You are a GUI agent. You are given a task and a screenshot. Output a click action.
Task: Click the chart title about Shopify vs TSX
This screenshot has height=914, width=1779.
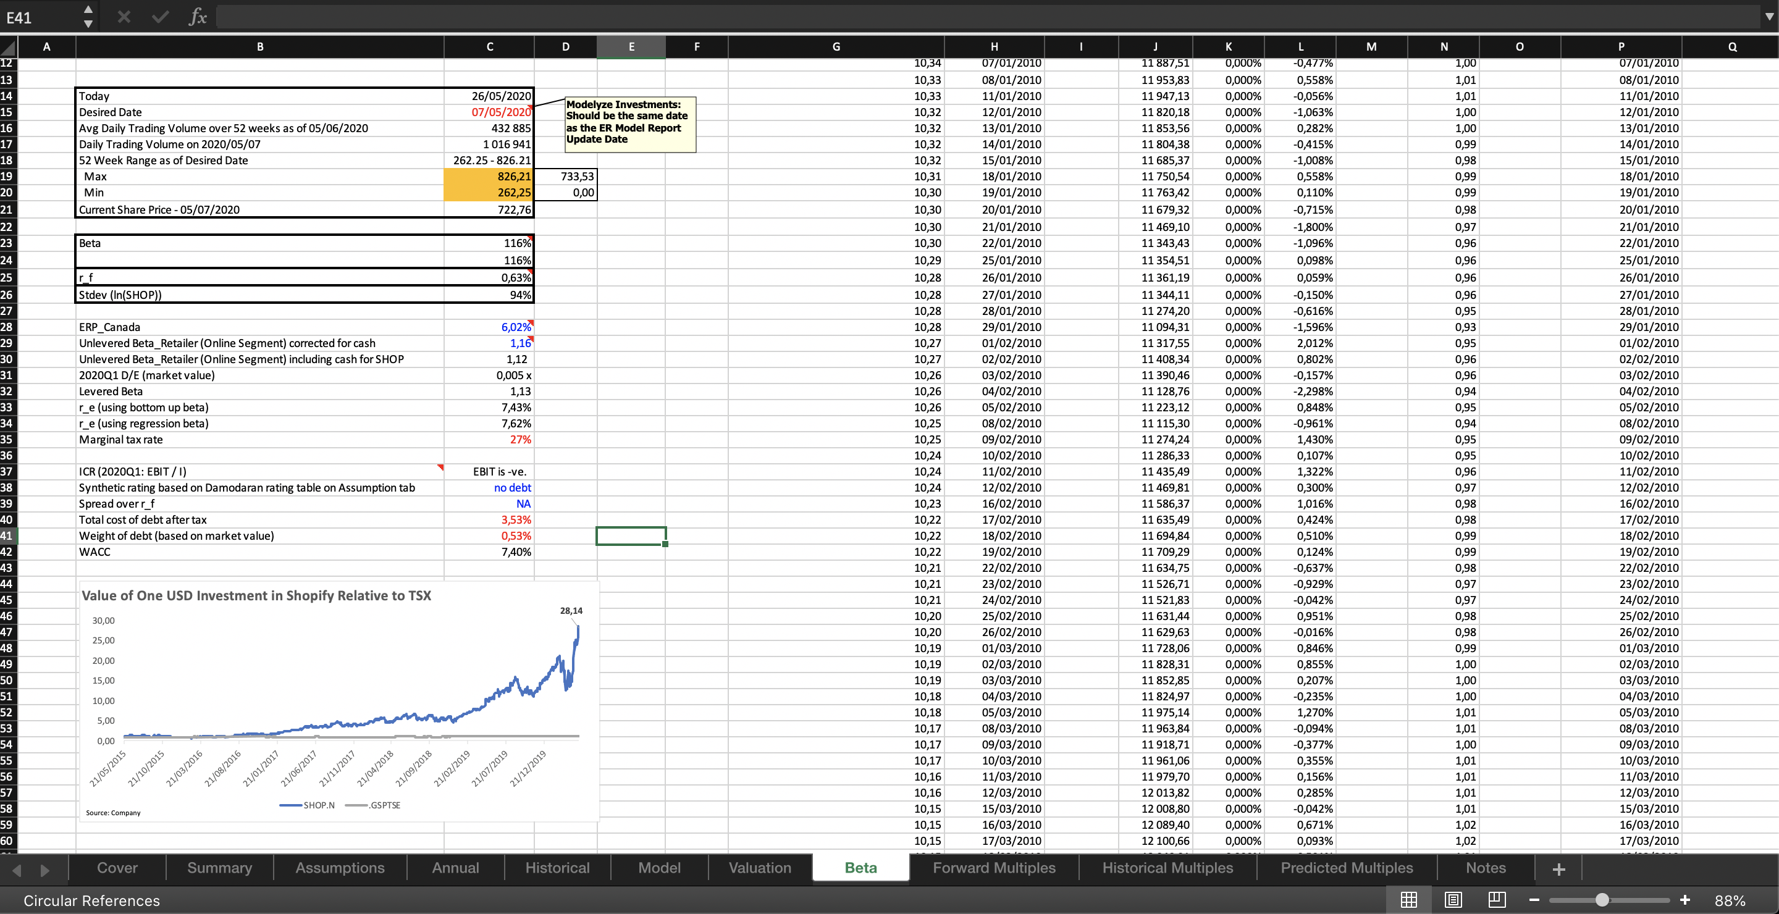point(256,596)
